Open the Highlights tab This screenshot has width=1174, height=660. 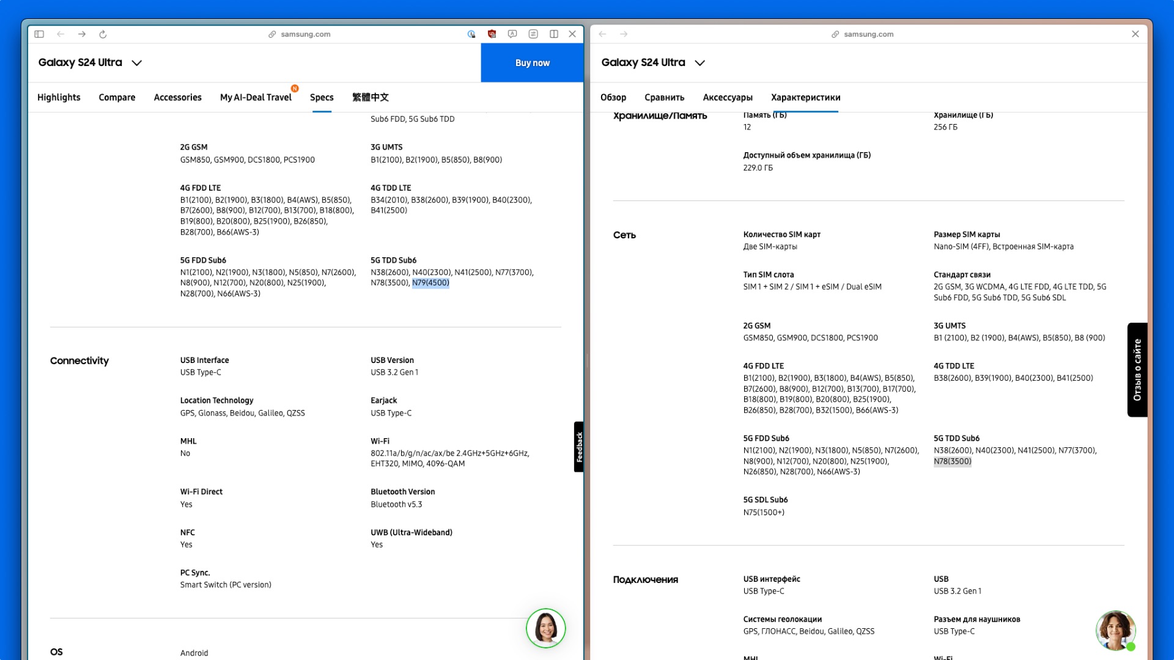[x=59, y=97]
